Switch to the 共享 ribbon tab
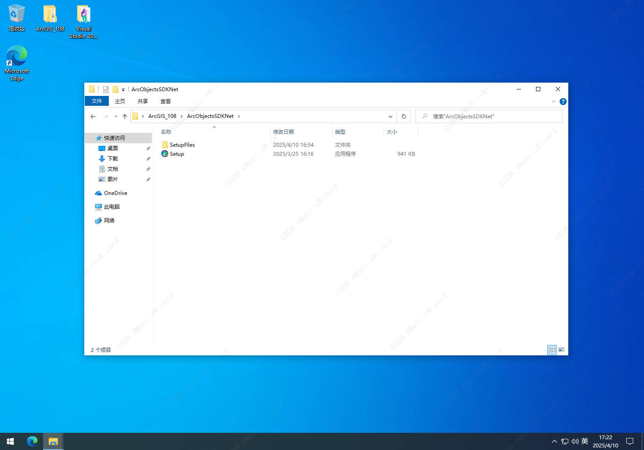The image size is (644, 450). [x=143, y=102]
